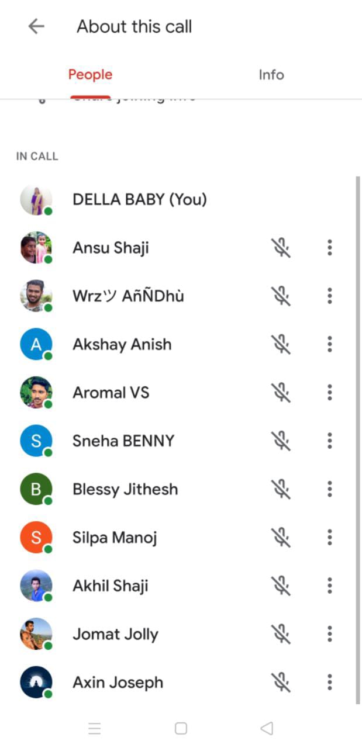
Task: Expand options menu for Axin Joseph
Action: (330, 682)
